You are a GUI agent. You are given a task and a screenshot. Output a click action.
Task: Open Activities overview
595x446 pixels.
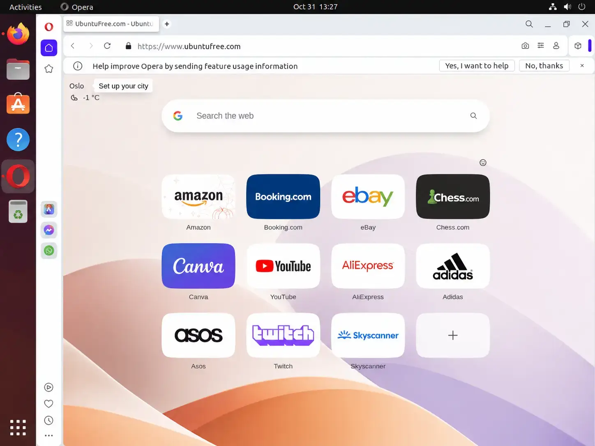[x=25, y=7]
